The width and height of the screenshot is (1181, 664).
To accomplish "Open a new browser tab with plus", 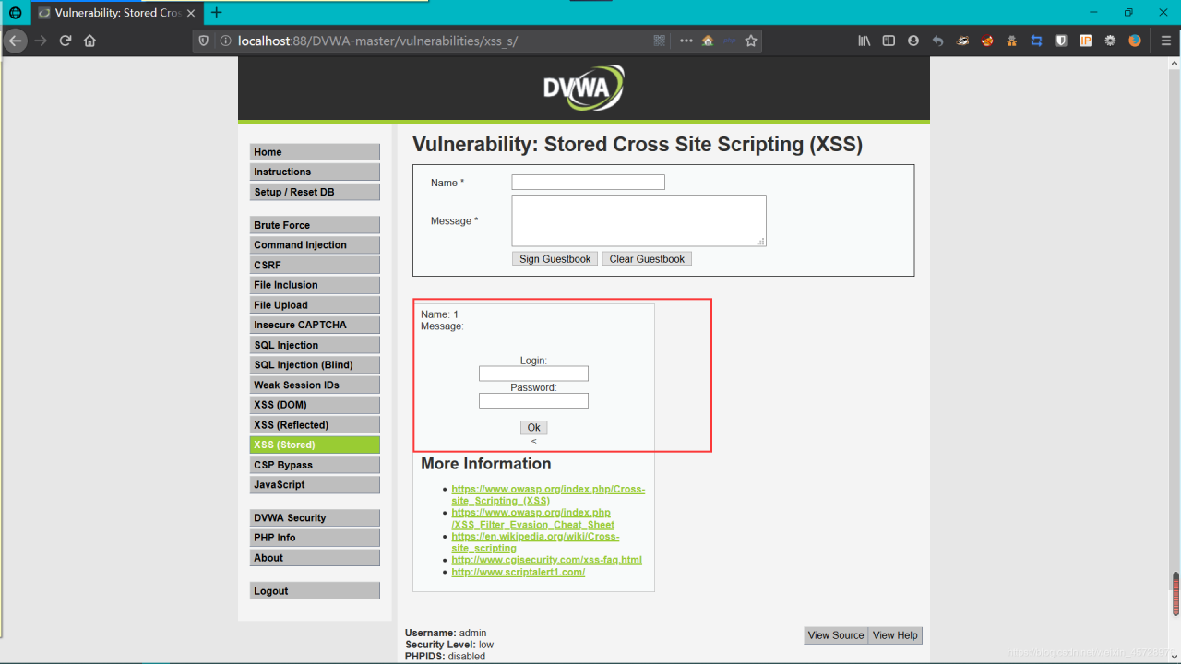I will coord(217,12).
